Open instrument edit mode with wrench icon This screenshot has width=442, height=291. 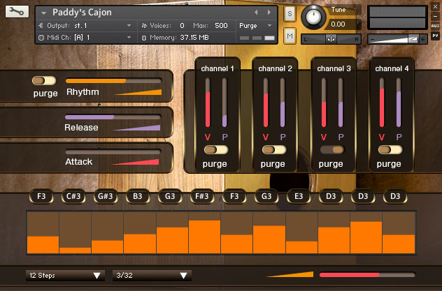(x=17, y=12)
